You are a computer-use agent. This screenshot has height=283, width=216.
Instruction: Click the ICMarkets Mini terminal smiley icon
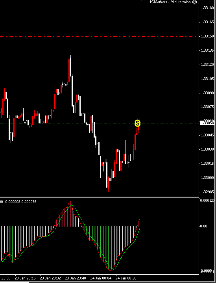click(195, 2)
